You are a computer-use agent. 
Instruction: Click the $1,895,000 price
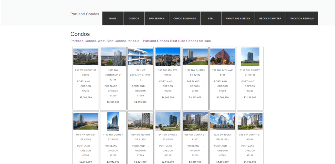222,162
